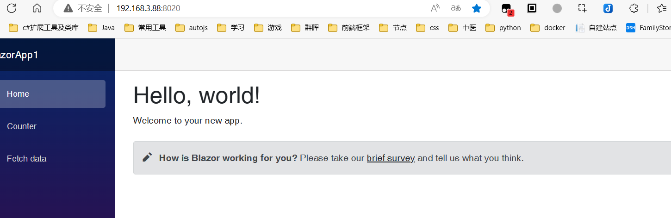Open the black square extension icon
Screen dimensions: 671x218
click(x=532, y=8)
